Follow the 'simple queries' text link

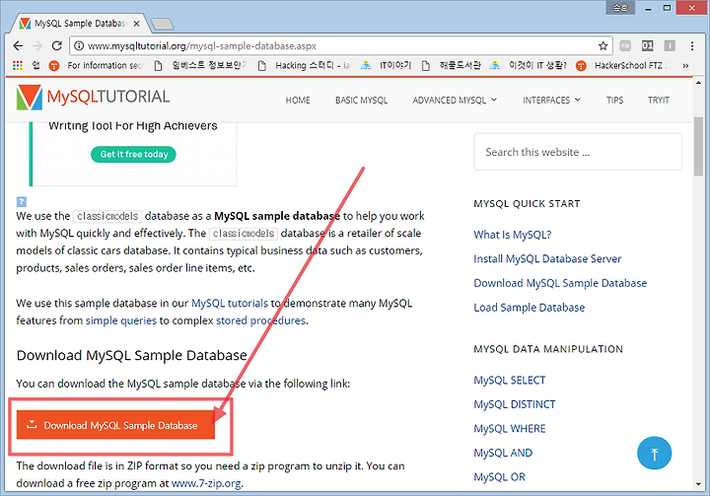coord(121,320)
